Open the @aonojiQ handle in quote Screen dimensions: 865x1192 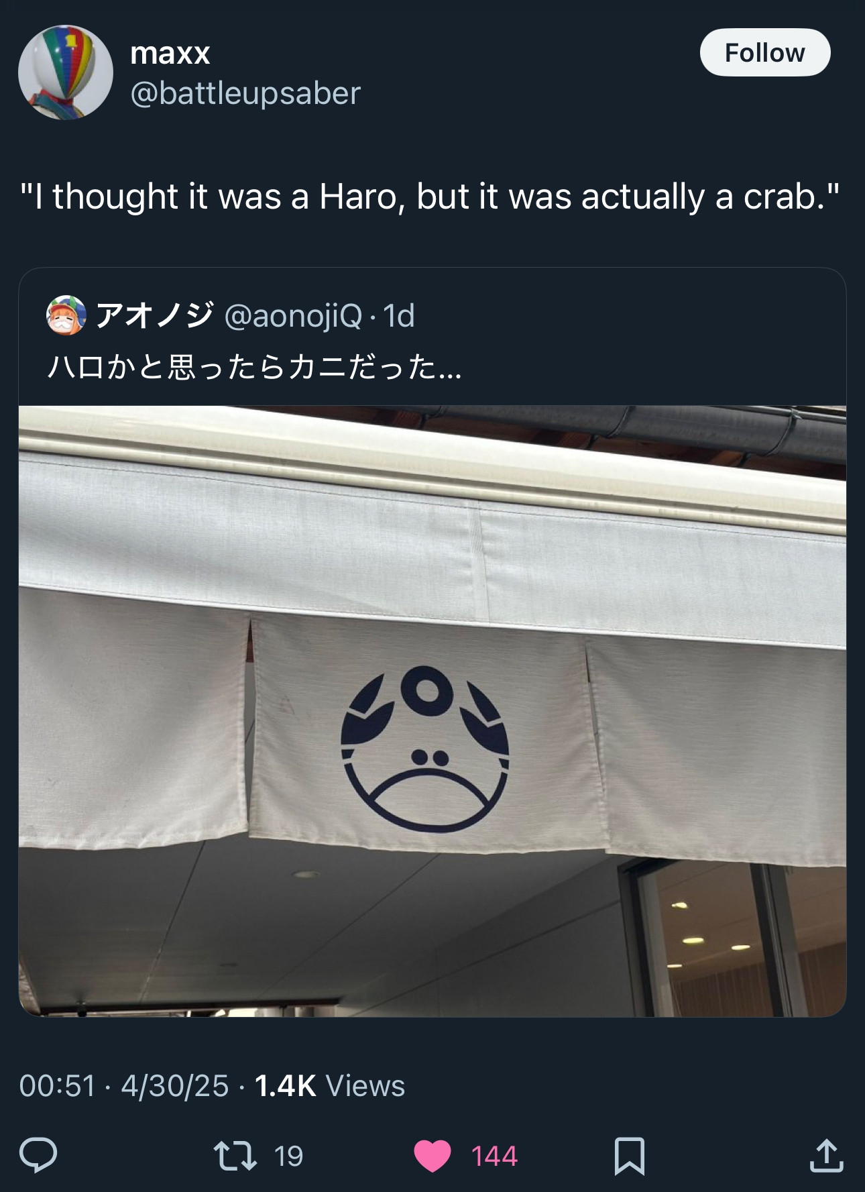tap(293, 315)
